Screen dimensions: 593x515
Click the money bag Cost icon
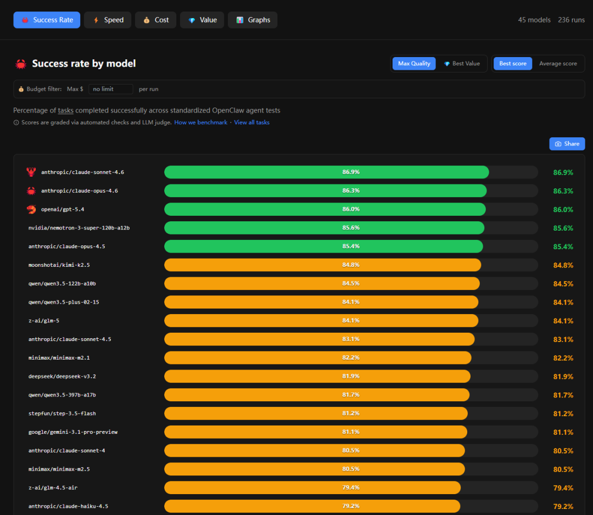point(147,20)
